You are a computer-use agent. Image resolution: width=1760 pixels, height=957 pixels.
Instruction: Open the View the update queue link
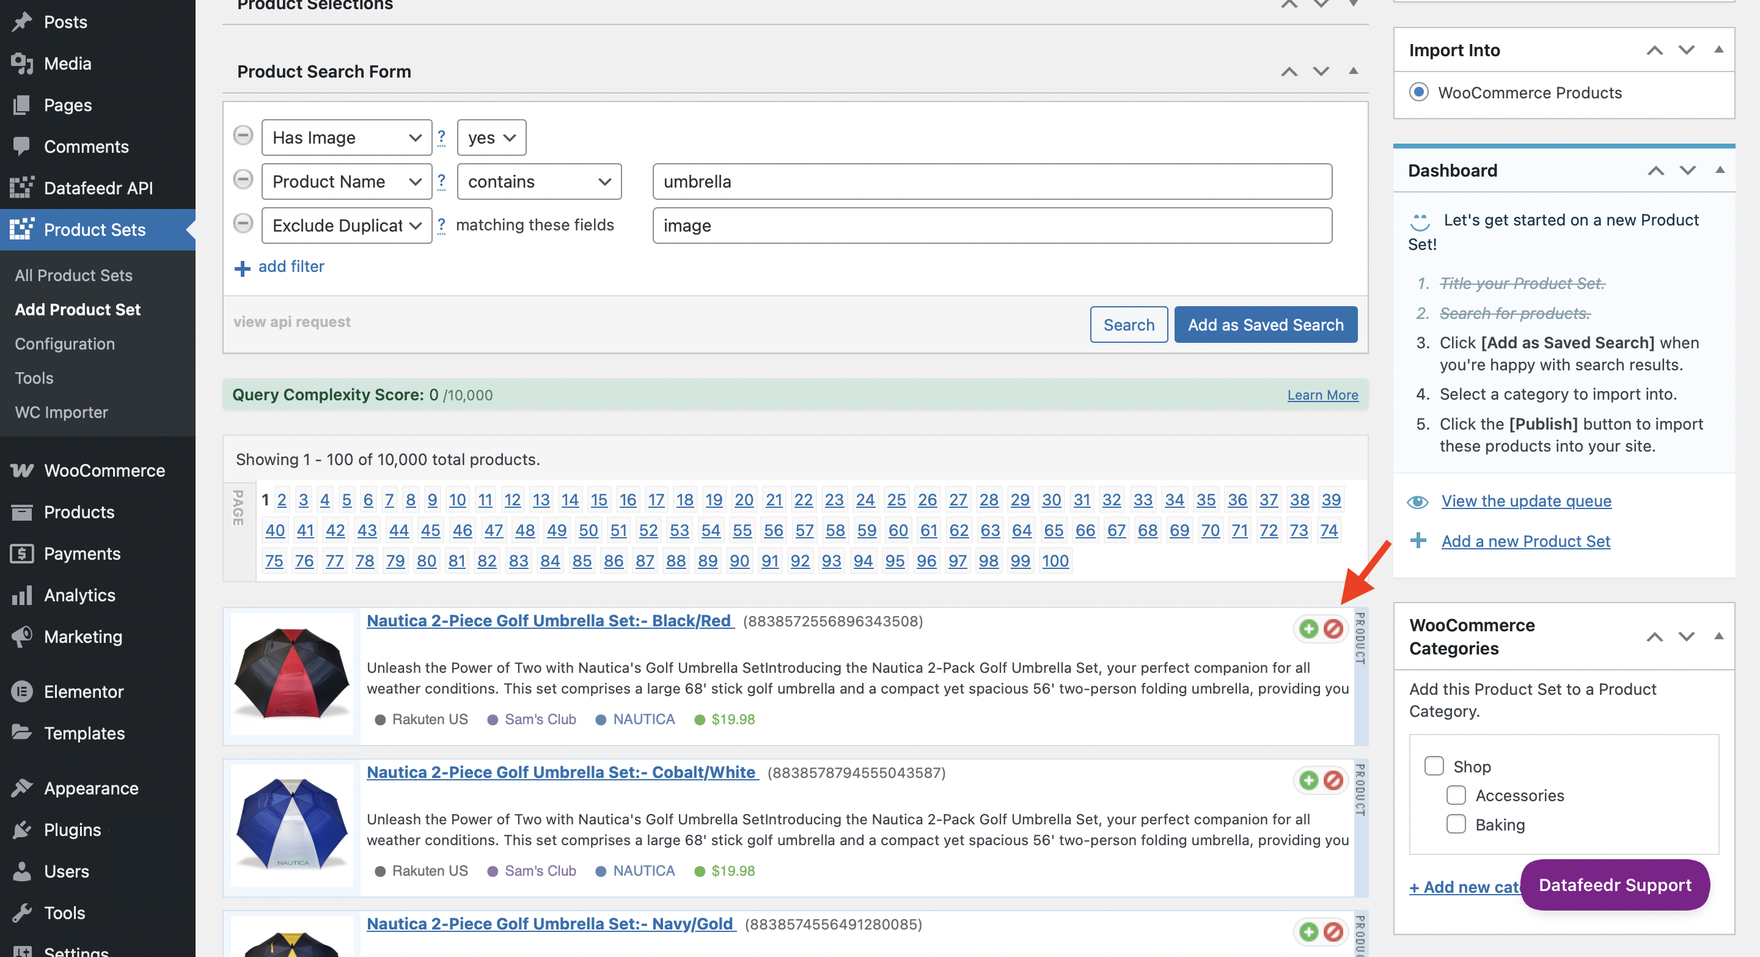coord(1527,501)
